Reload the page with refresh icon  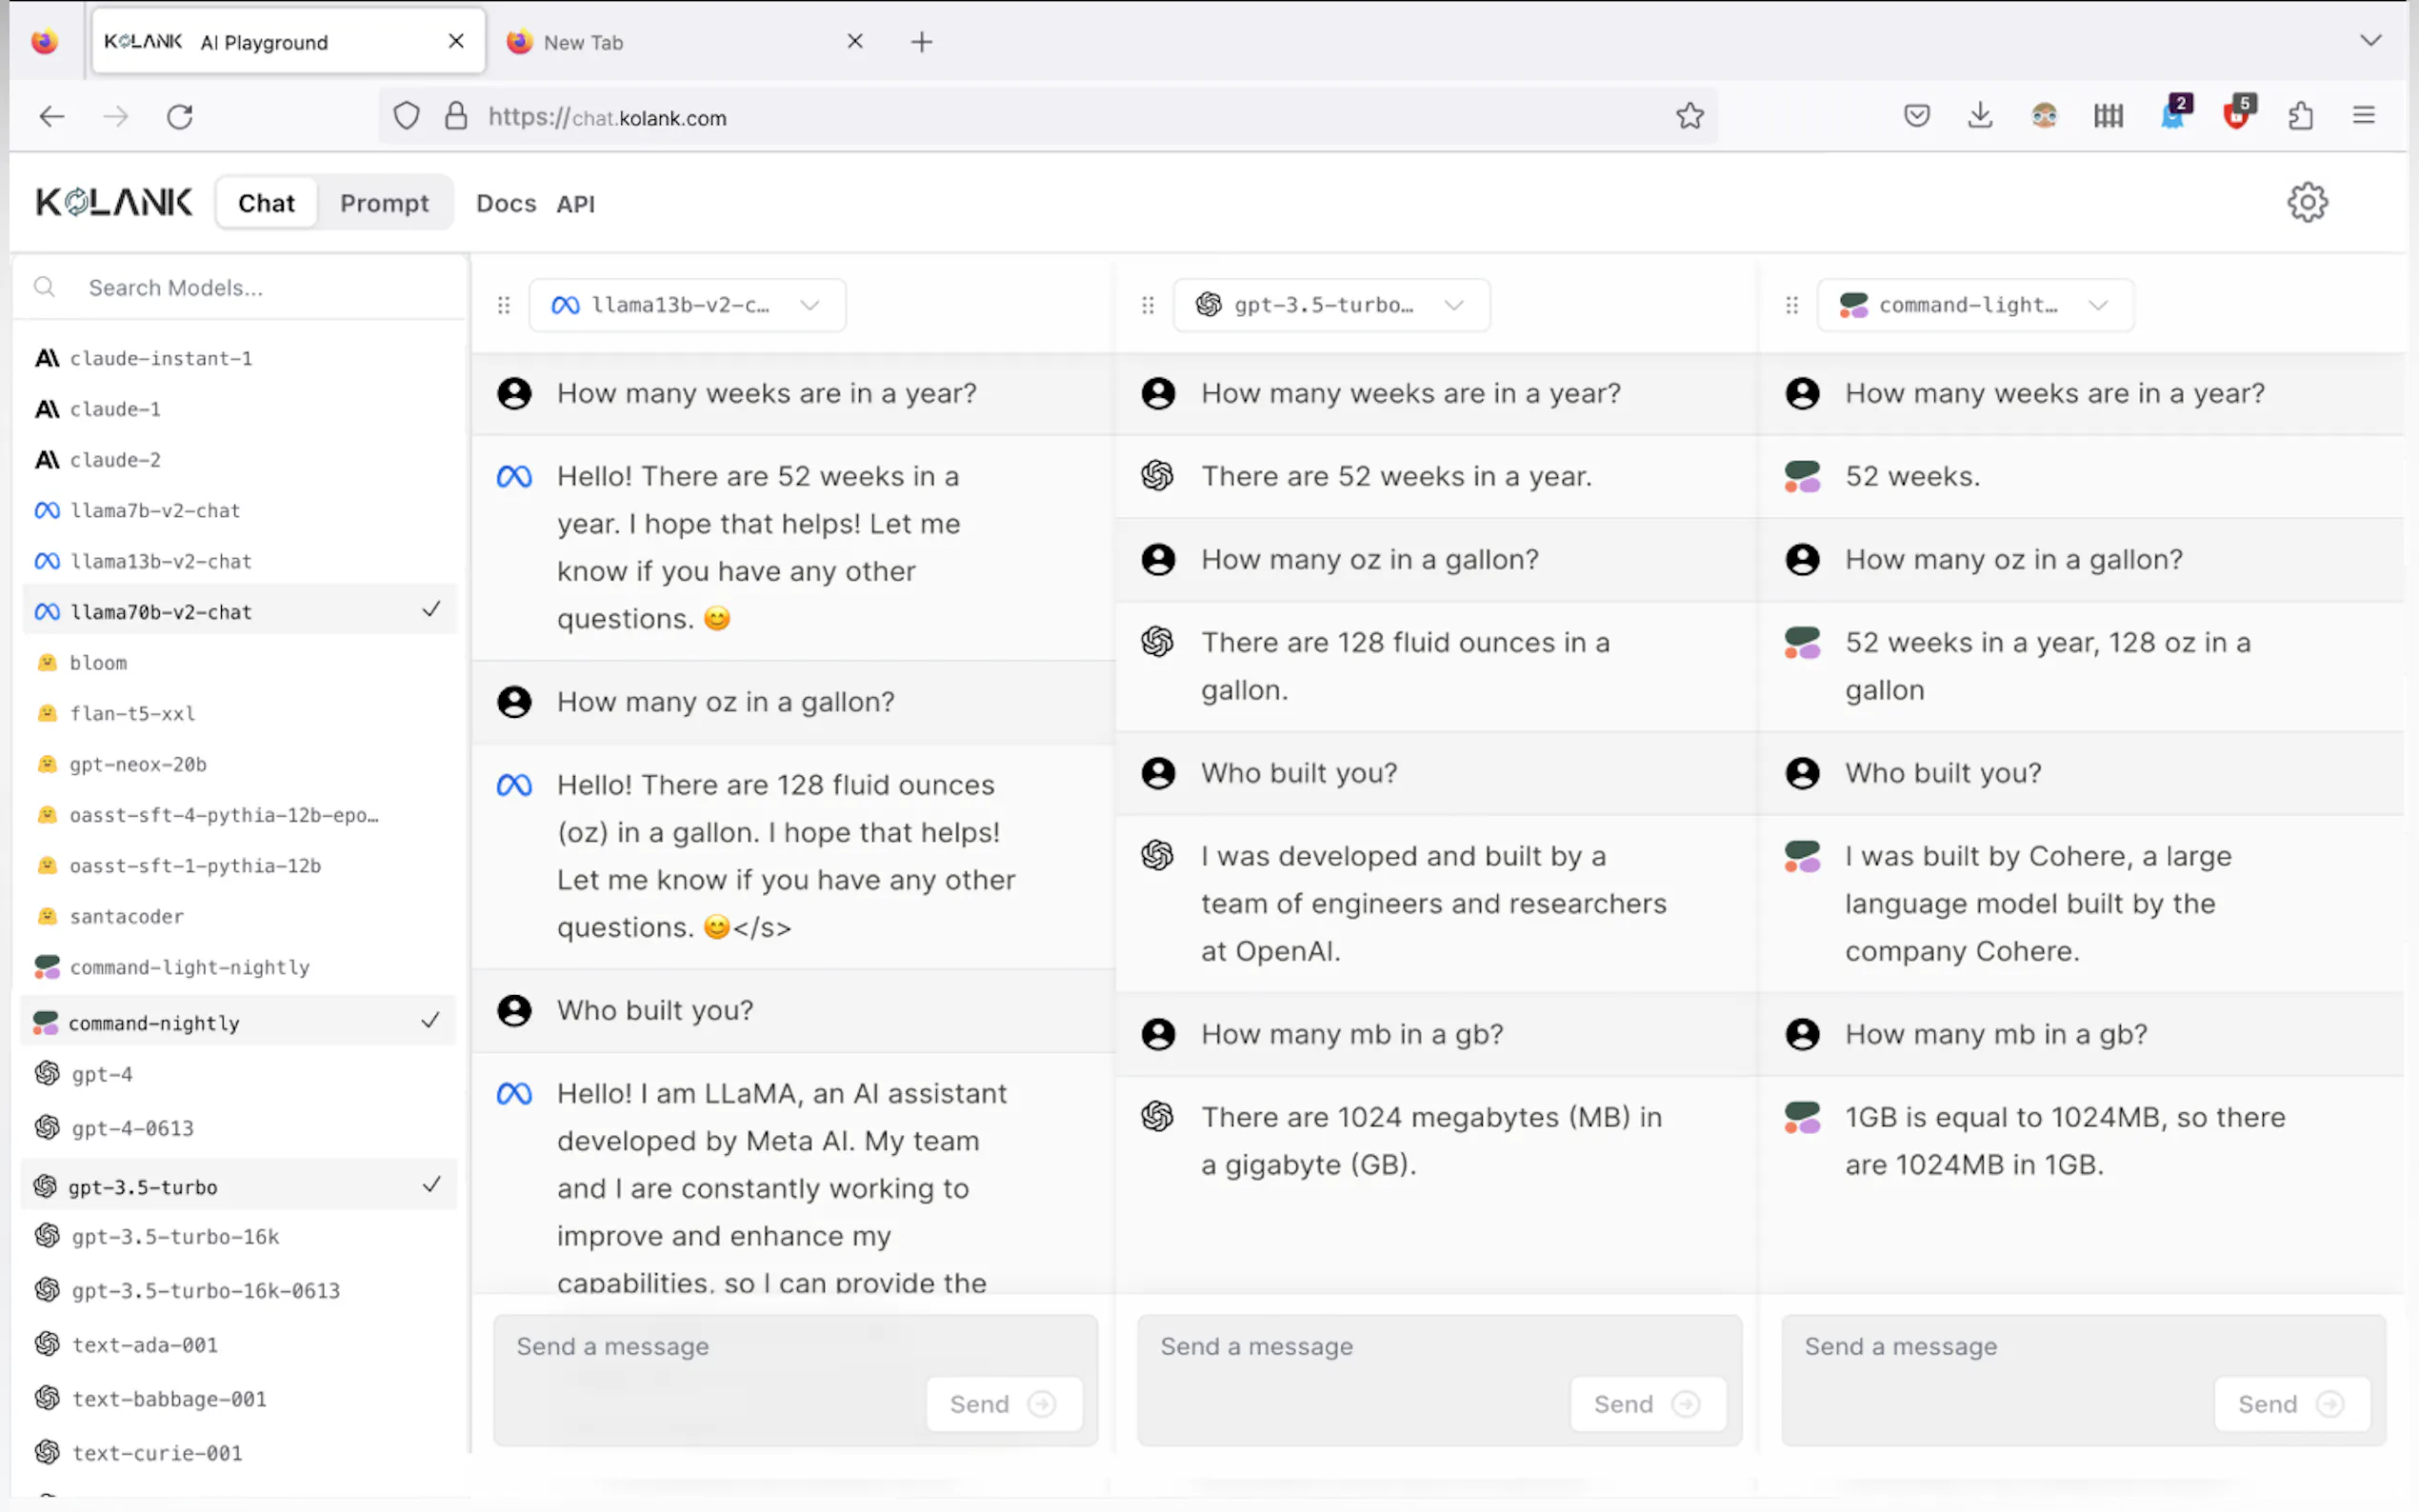(x=180, y=117)
